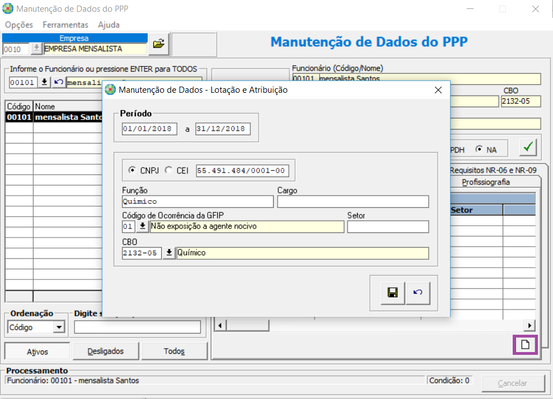Screen dimensions: 553x399
Task: Select the CEI radio button
Action: coord(169,170)
